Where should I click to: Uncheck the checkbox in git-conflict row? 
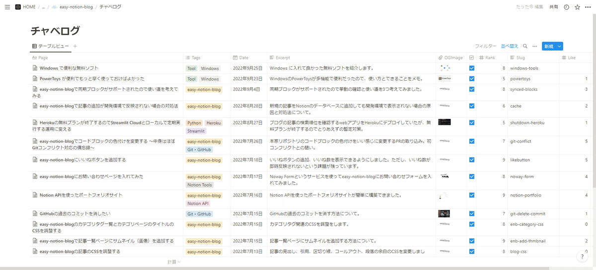tap(472, 141)
